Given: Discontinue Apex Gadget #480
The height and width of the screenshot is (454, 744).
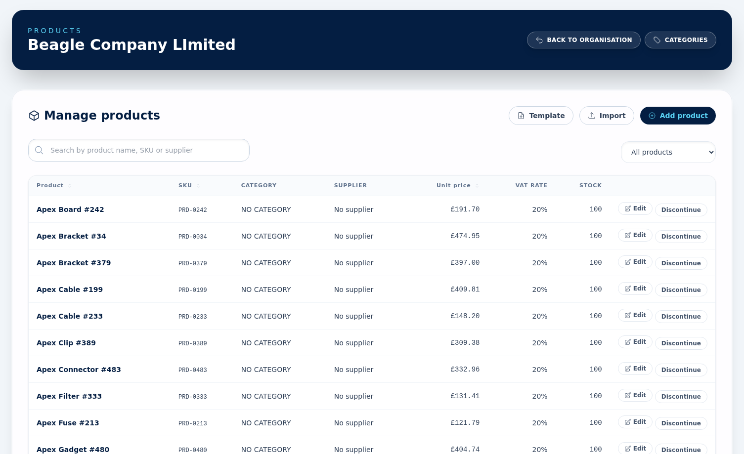Looking at the screenshot, I should [681, 449].
